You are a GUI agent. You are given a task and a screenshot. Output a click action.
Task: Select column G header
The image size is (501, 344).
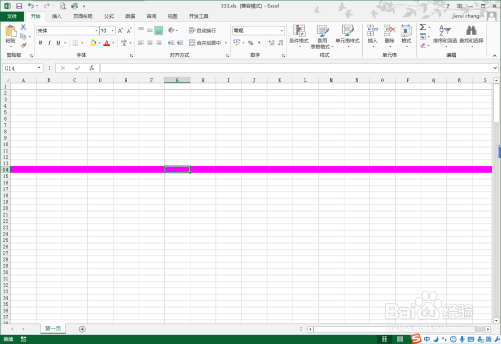click(177, 80)
